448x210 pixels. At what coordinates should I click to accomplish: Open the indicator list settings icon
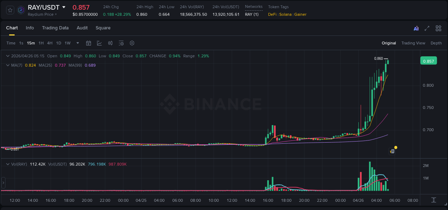(121, 43)
